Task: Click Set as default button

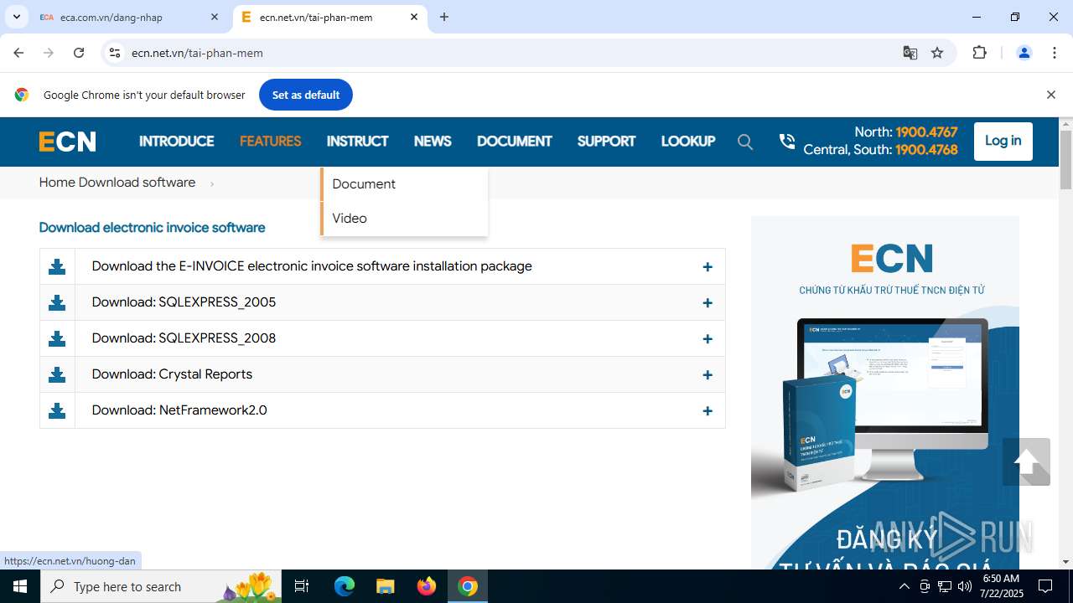Action: click(x=306, y=95)
